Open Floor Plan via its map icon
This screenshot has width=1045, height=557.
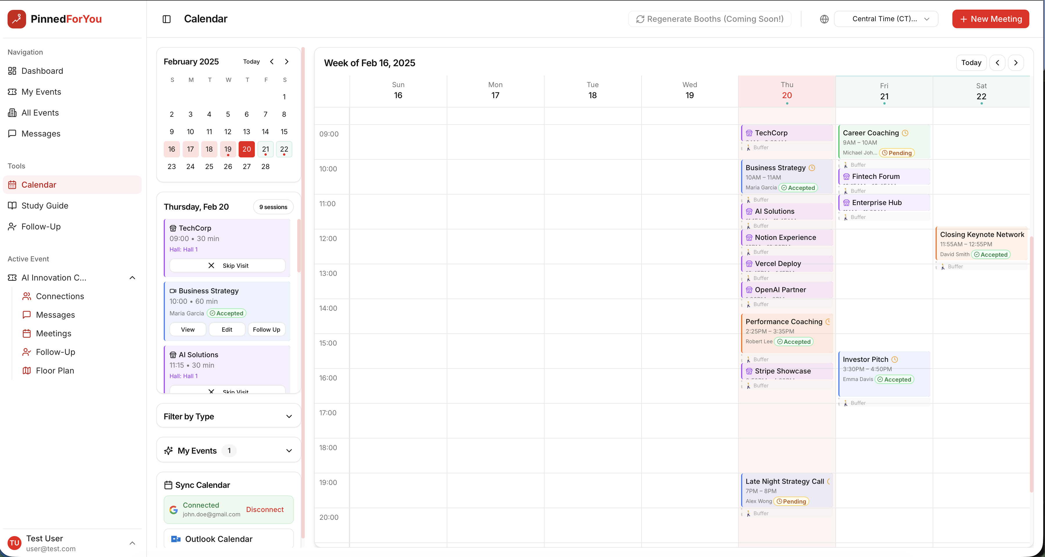pyautogui.click(x=27, y=370)
